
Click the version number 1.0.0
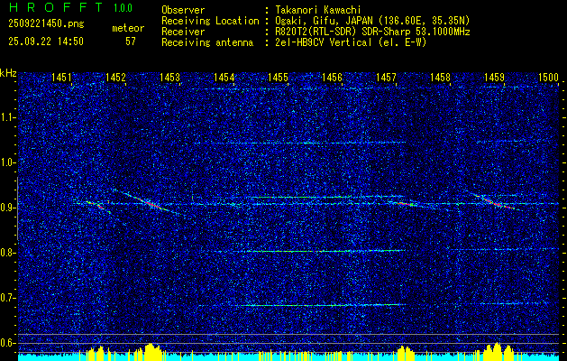[123, 8]
